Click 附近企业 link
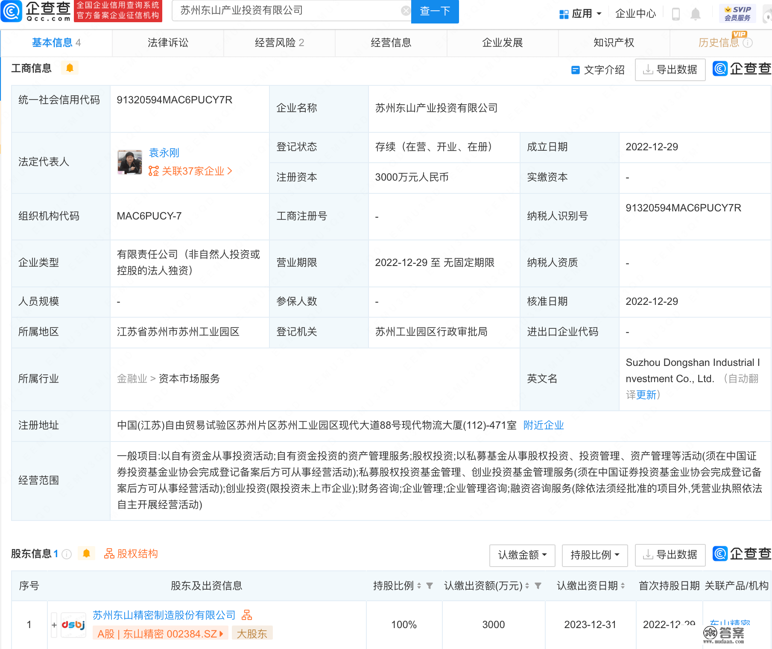The height and width of the screenshot is (649, 772). coord(544,425)
